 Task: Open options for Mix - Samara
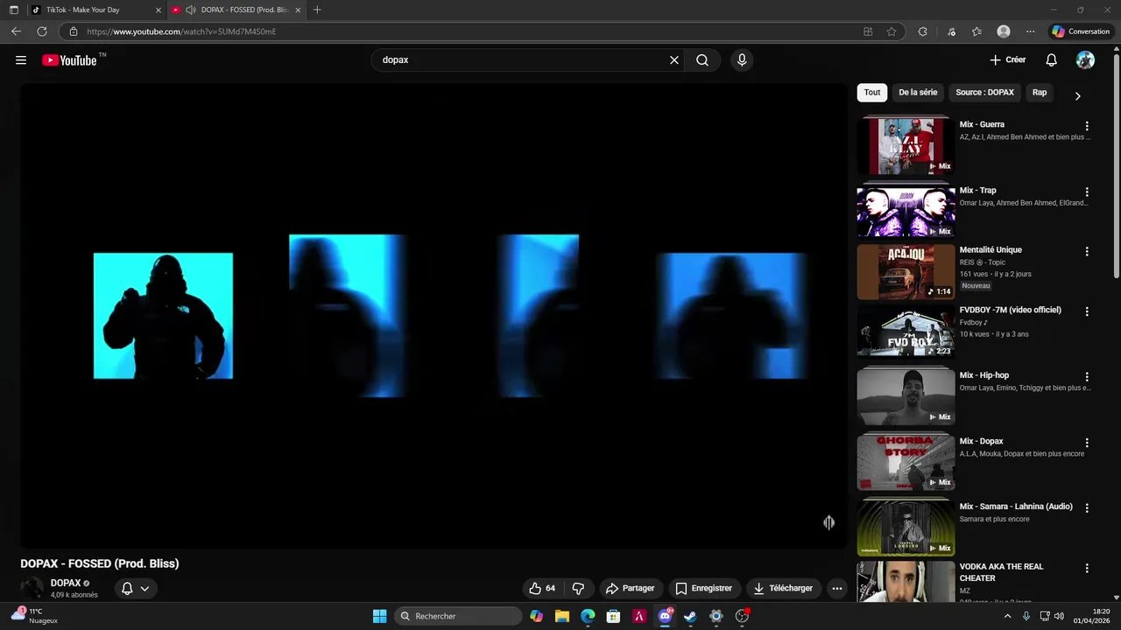pos(1087,508)
